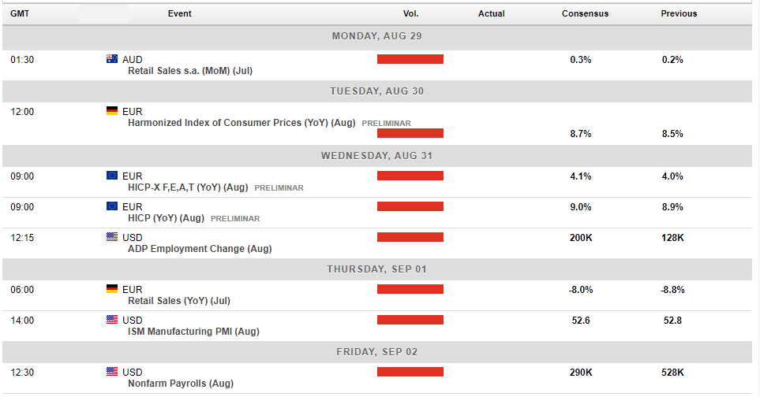Open the Harmonized Index of Consumer Prices event

tap(241, 123)
